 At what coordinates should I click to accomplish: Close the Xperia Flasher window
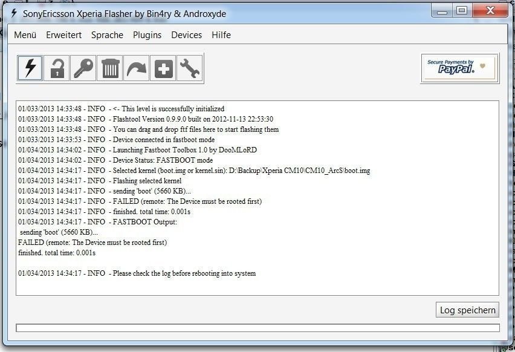pyautogui.click(x=490, y=11)
